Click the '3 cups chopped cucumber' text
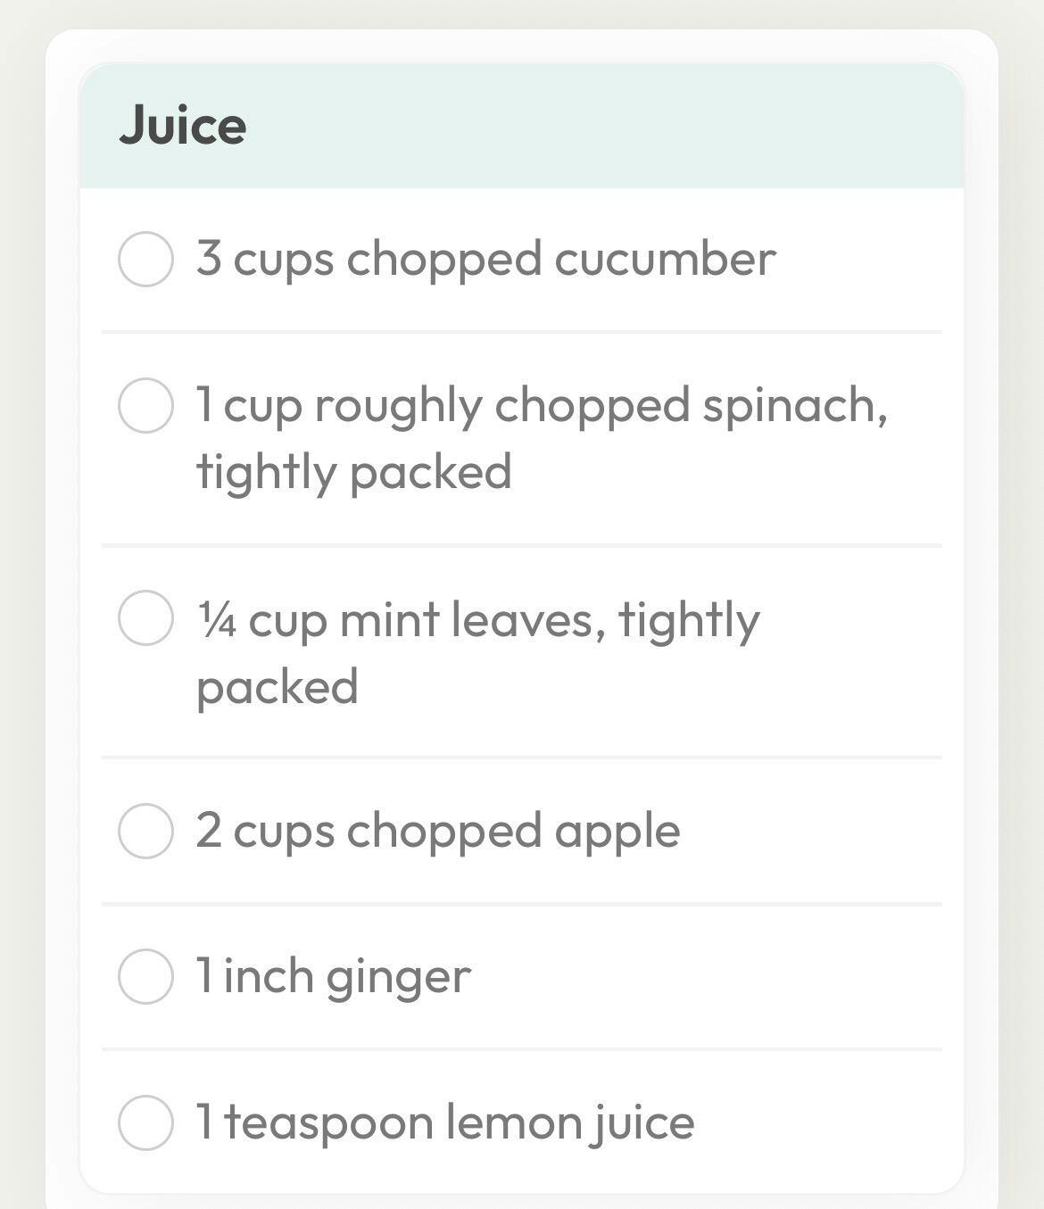The image size is (1044, 1209). tap(485, 260)
